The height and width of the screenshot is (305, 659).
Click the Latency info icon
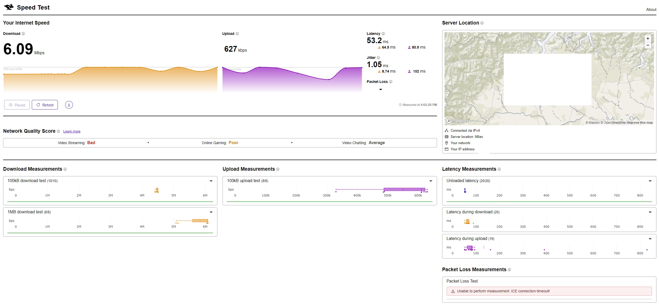[383, 34]
